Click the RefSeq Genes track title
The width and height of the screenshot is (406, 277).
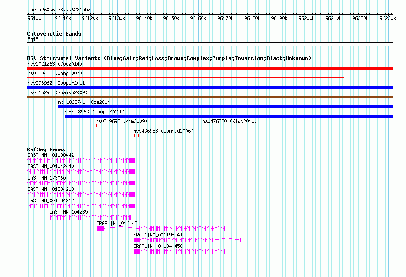point(46,149)
